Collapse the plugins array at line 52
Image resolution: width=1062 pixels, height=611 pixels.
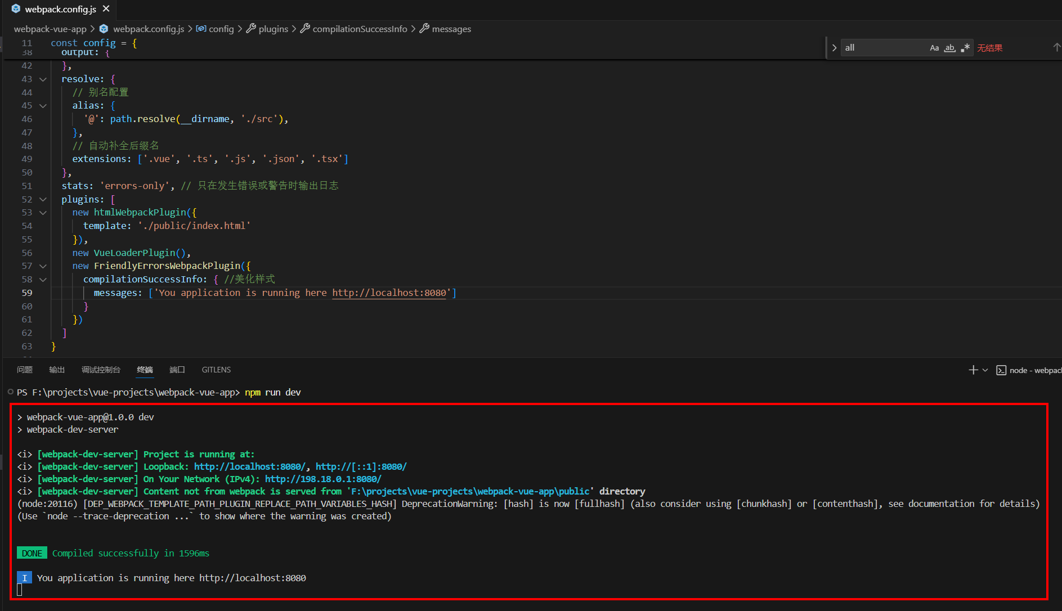tap(43, 200)
